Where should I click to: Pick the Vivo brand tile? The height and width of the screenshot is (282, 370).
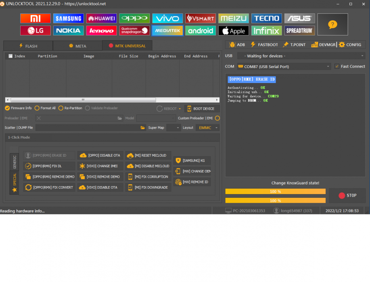point(167,19)
